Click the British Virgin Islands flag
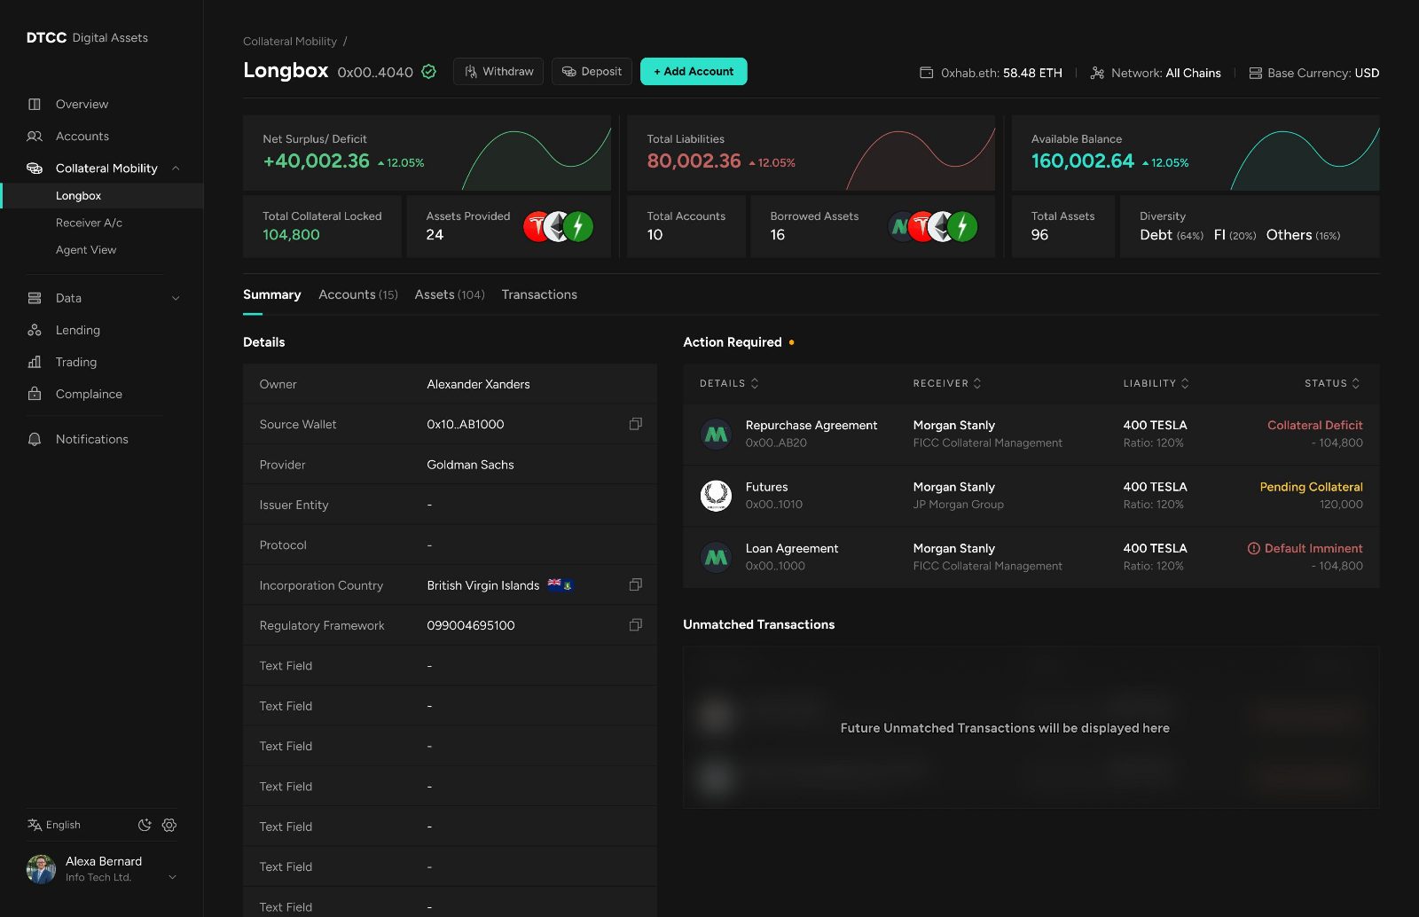This screenshot has width=1419, height=917. tap(560, 584)
